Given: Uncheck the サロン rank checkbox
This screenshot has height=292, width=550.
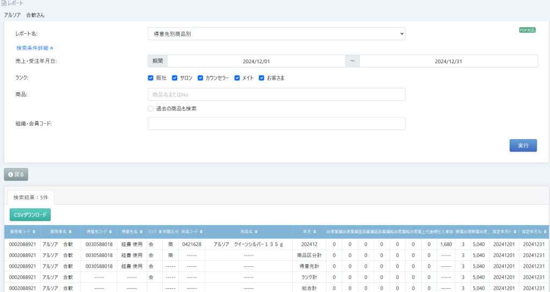Looking at the screenshot, I should pyautogui.click(x=175, y=78).
